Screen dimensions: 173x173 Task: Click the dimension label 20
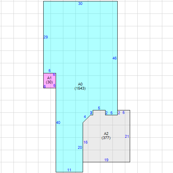pos(80,147)
